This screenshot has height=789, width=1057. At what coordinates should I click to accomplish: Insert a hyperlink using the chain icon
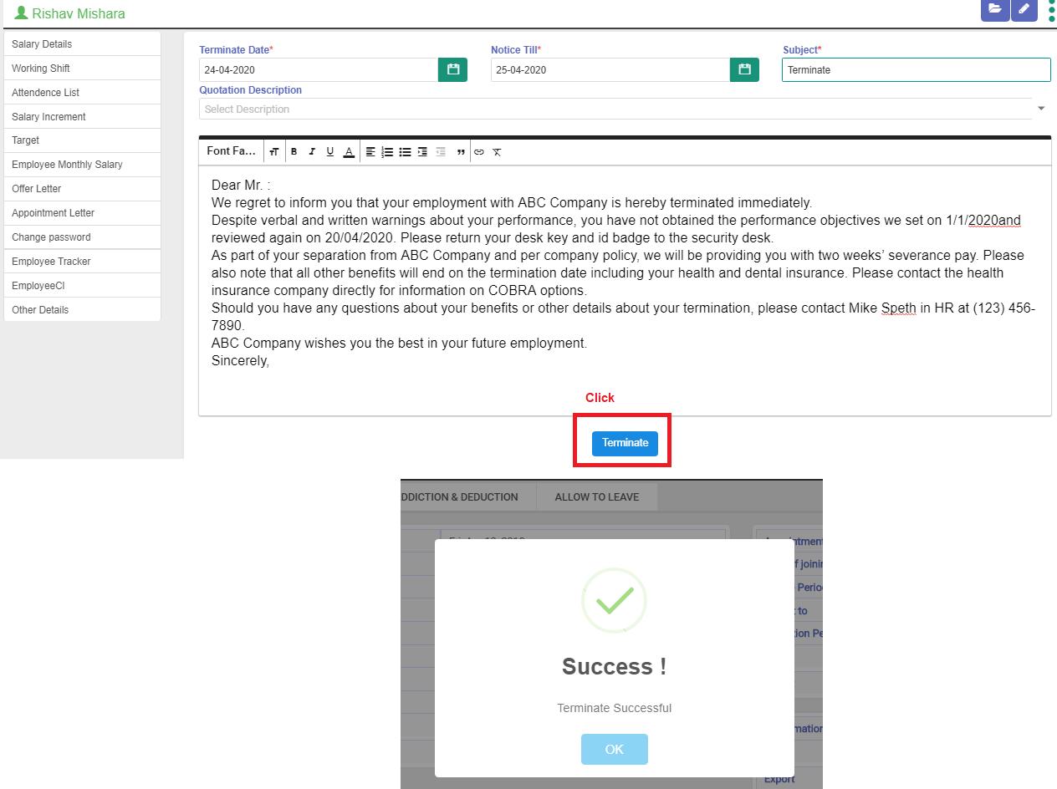click(x=479, y=151)
